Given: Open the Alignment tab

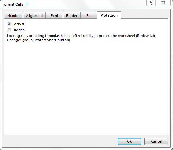Looking at the screenshot, I should [x=34, y=16].
